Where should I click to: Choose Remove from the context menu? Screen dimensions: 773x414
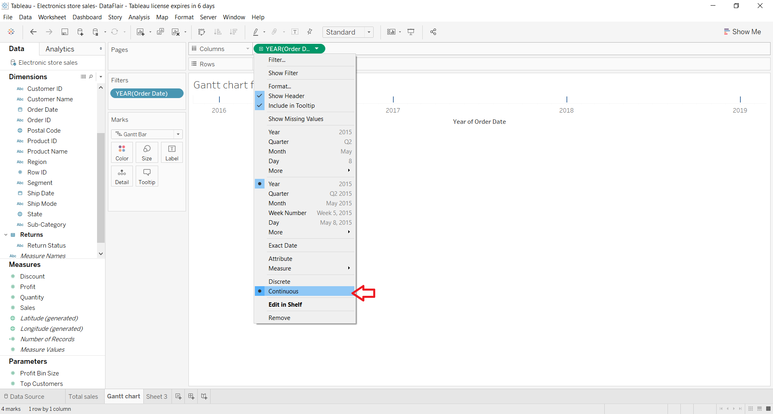pos(279,318)
